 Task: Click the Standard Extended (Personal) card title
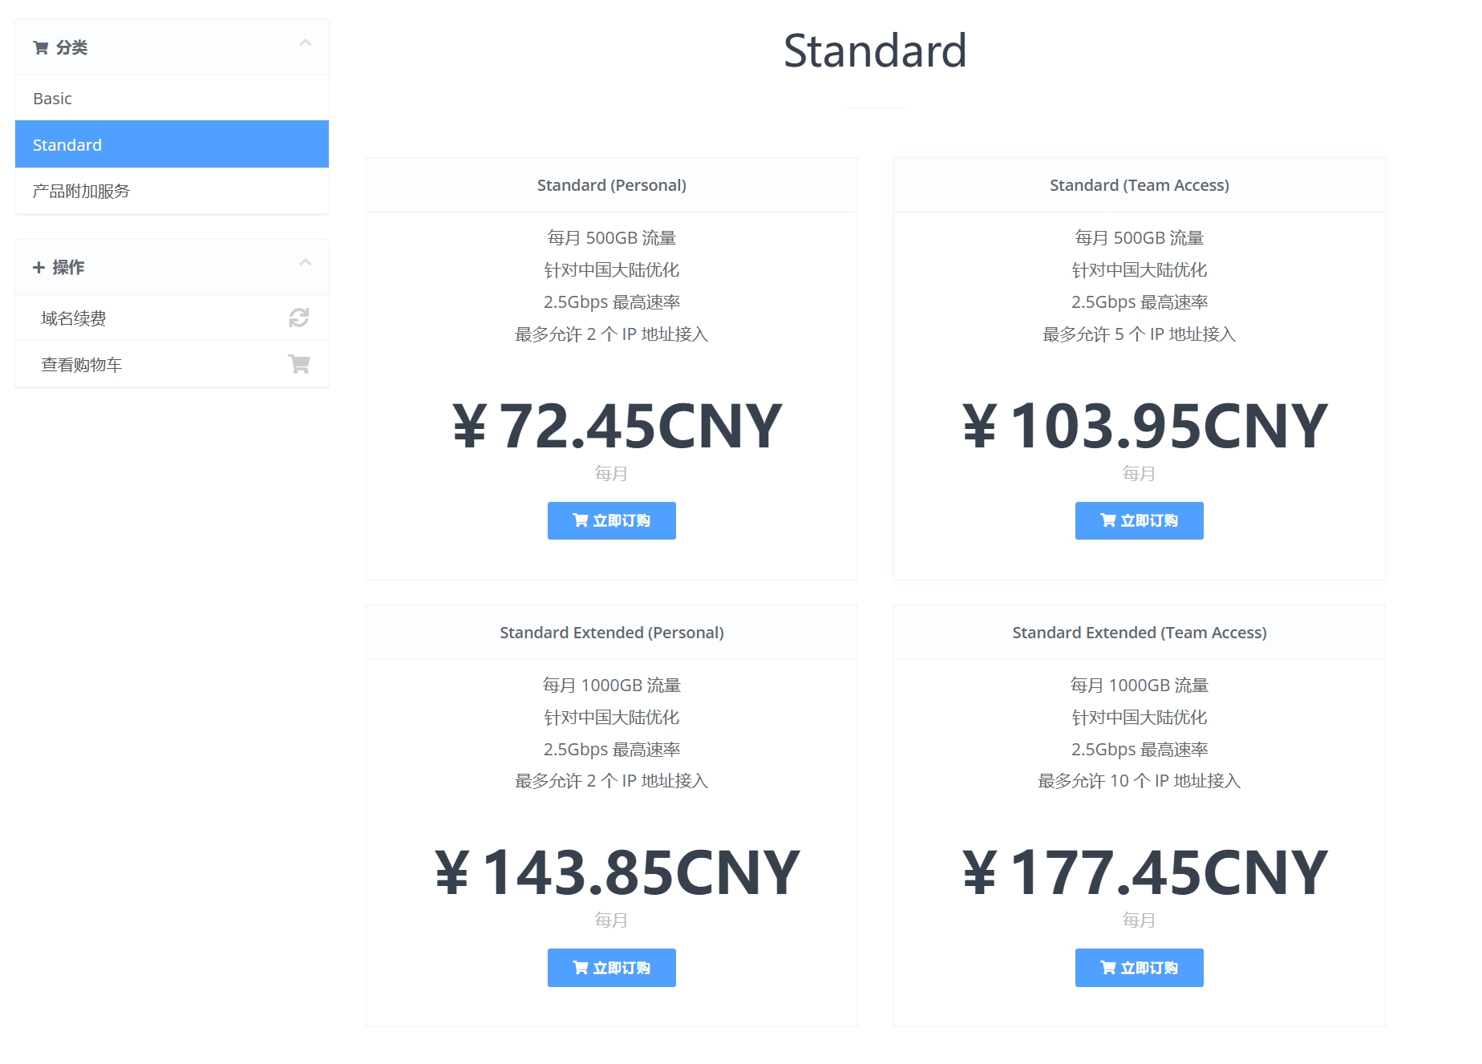(x=611, y=633)
